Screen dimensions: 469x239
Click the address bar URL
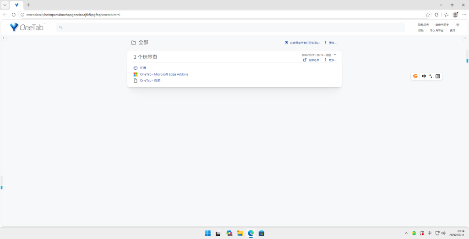(x=73, y=15)
